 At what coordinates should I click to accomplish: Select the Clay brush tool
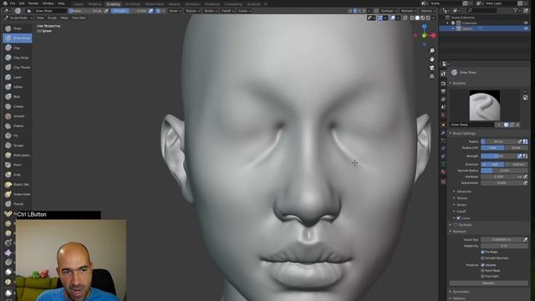tap(18, 48)
